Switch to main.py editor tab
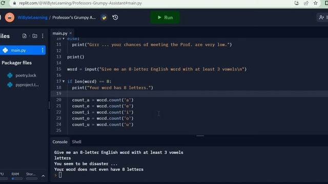Viewport: 328px width, 184px height. pos(60,33)
